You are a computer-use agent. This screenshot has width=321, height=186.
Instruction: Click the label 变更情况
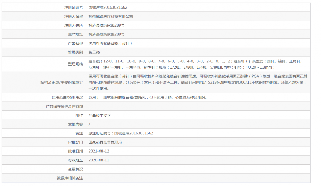(x=76, y=169)
